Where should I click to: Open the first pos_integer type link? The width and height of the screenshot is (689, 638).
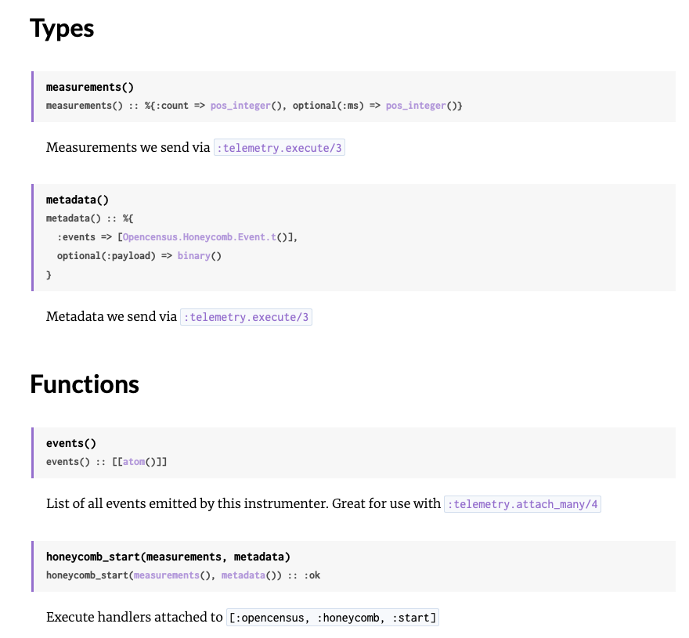coord(240,106)
